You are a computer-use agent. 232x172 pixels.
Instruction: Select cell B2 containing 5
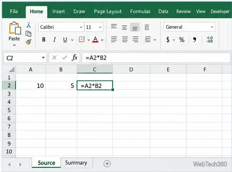coord(61,86)
